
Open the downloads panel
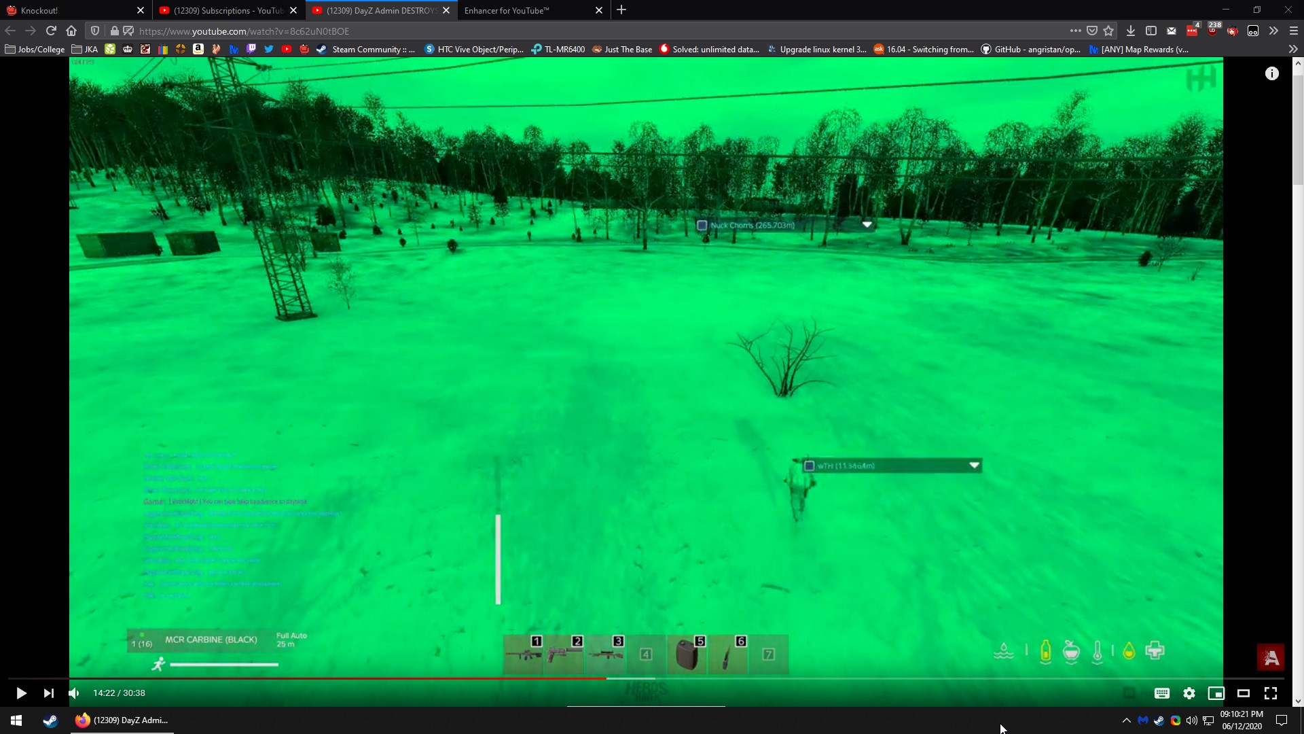pyautogui.click(x=1130, y=31)
